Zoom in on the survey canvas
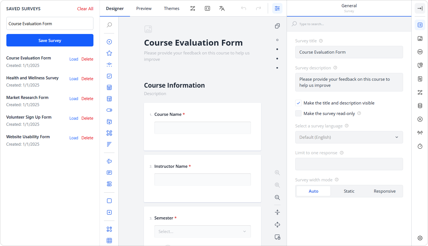The width and height of the screenshot is (428, 246). click(x=277, y=172)
